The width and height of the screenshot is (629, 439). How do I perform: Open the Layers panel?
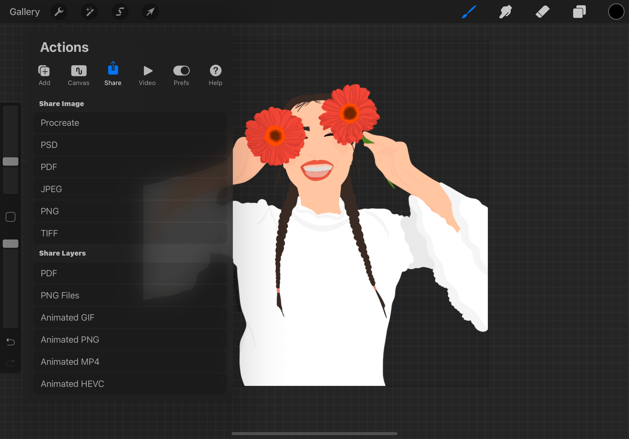(578, 12)
